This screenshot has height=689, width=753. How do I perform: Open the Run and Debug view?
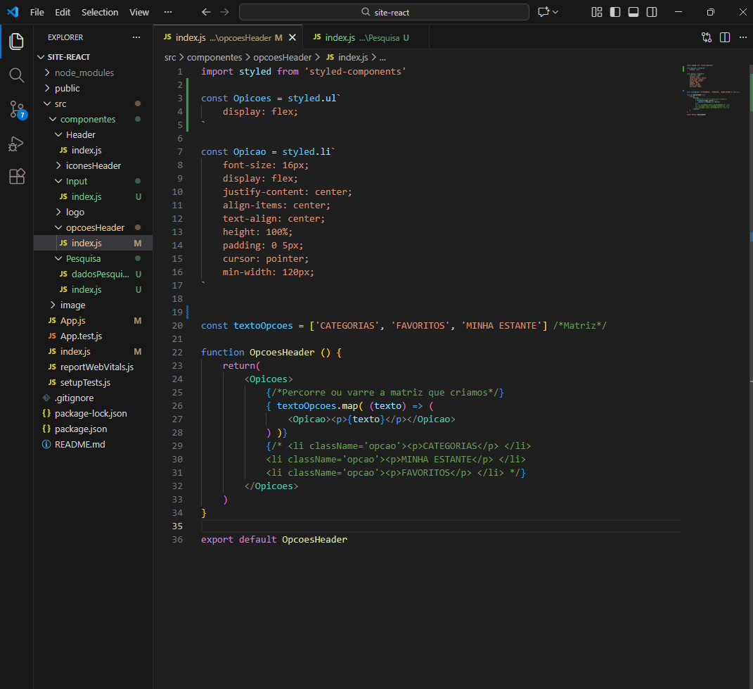click(17, 144)
